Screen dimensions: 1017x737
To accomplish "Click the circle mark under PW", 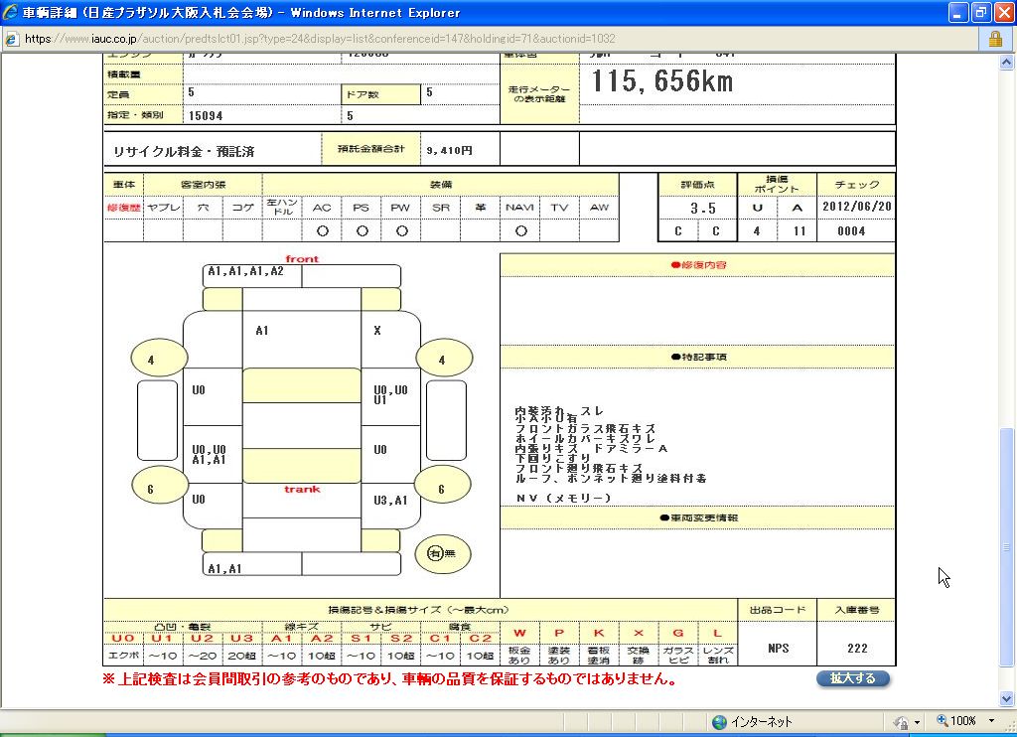I will [x=401, y=231].
